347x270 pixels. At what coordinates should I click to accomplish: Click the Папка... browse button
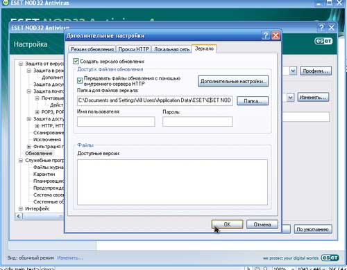(253, 101)
